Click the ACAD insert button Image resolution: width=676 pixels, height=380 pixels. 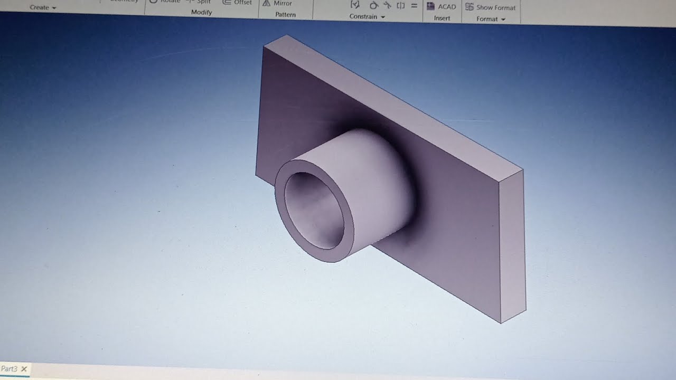(x=442, y=7)
